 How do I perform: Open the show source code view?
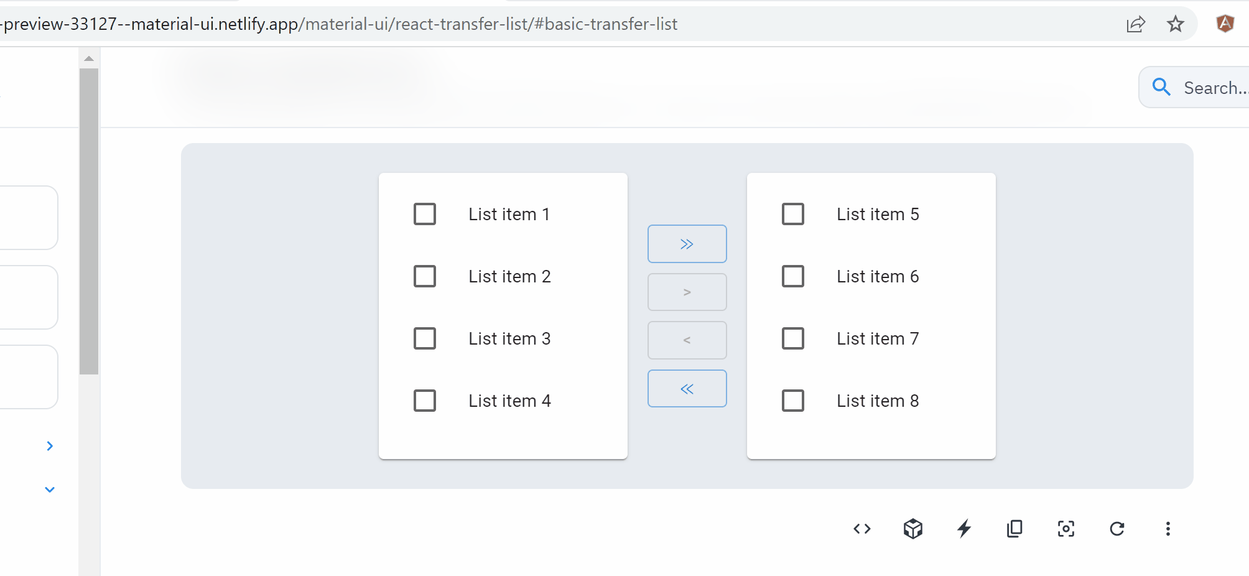(861, 529)
